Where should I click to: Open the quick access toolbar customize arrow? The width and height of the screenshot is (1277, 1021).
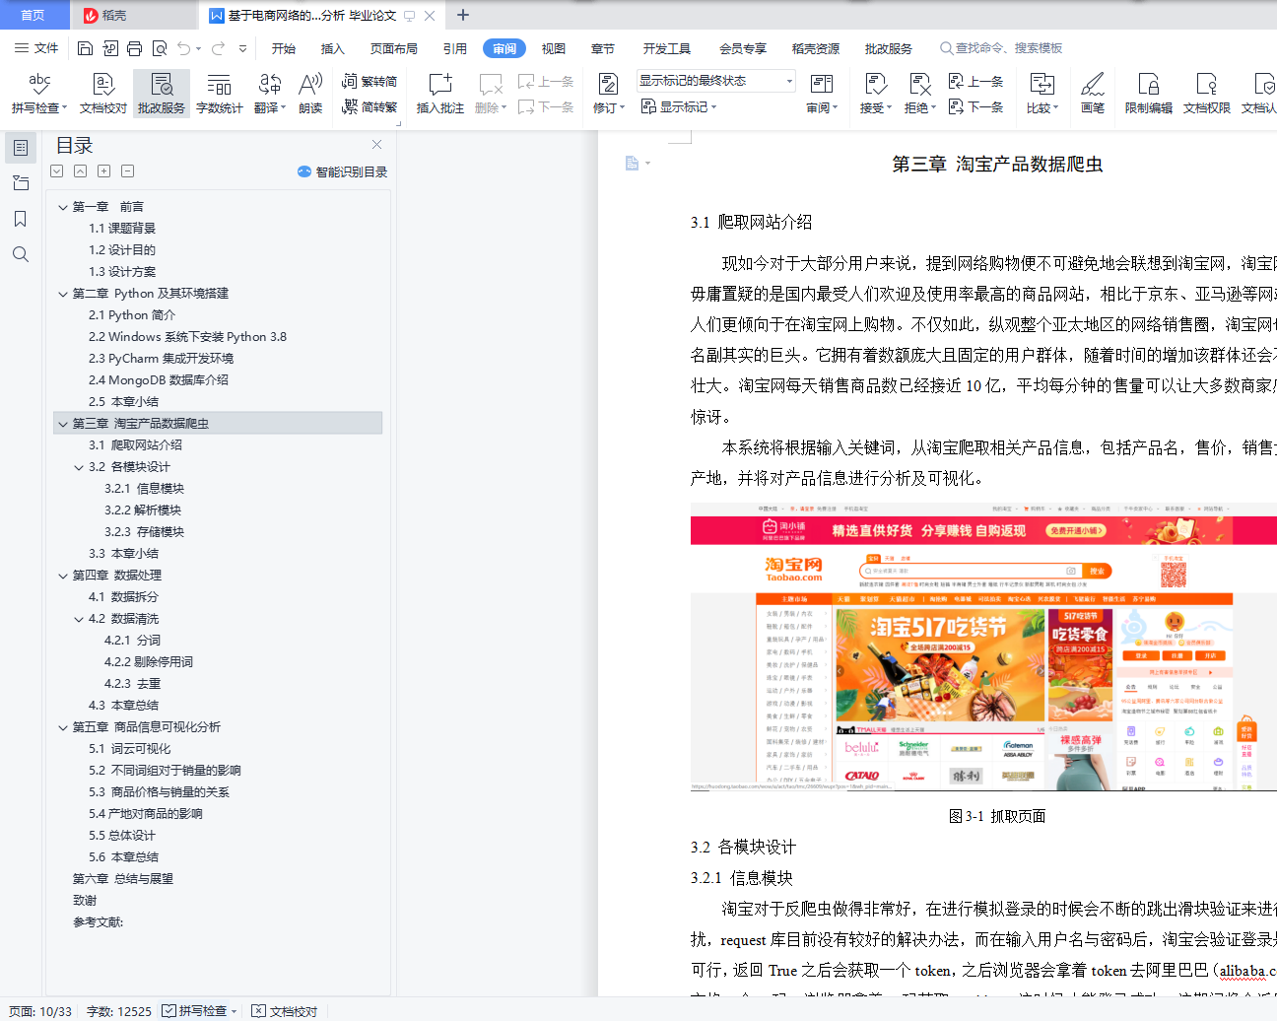243,48
